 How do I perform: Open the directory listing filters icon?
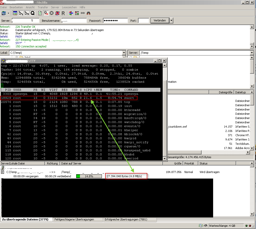point(71,13)
